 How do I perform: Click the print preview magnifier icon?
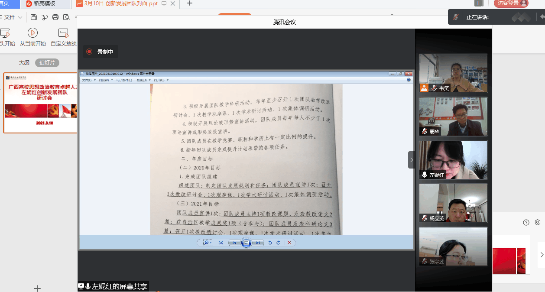tap(66, 17)
